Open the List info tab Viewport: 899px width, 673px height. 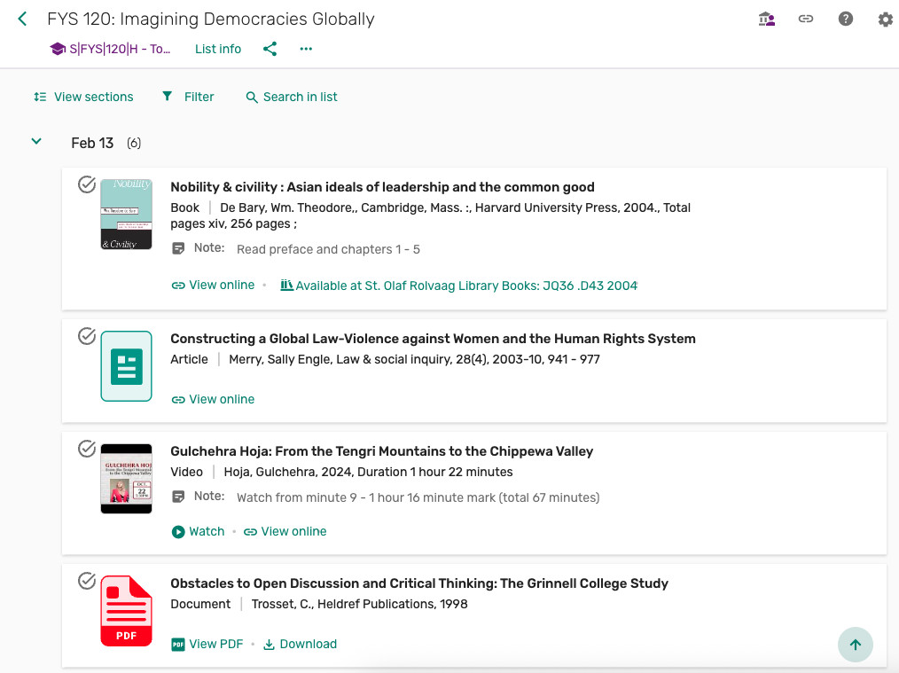tap(218, 49)
